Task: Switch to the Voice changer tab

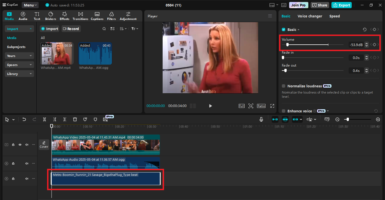Action: pos(310,16)
